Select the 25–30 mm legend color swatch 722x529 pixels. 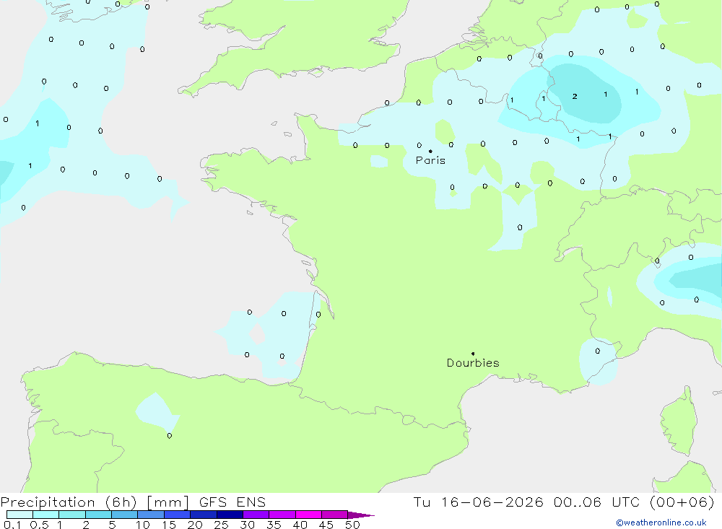pos(230,515)
